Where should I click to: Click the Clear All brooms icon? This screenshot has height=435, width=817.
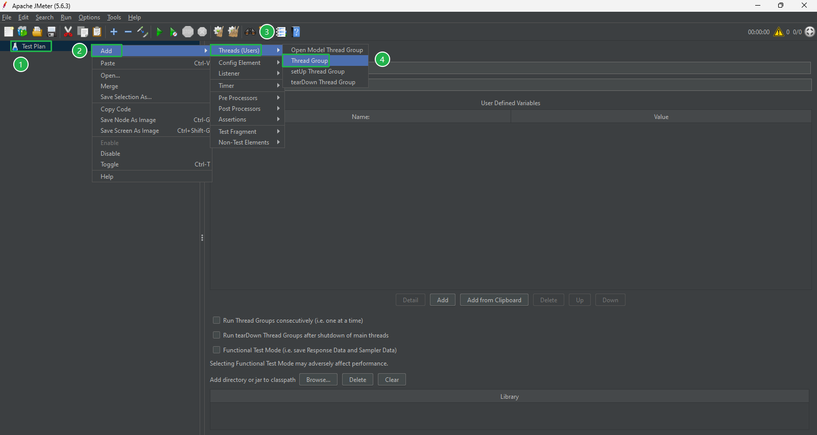(233, 32)
